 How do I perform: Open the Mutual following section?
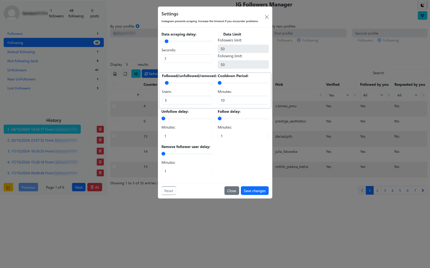point(21,52)
